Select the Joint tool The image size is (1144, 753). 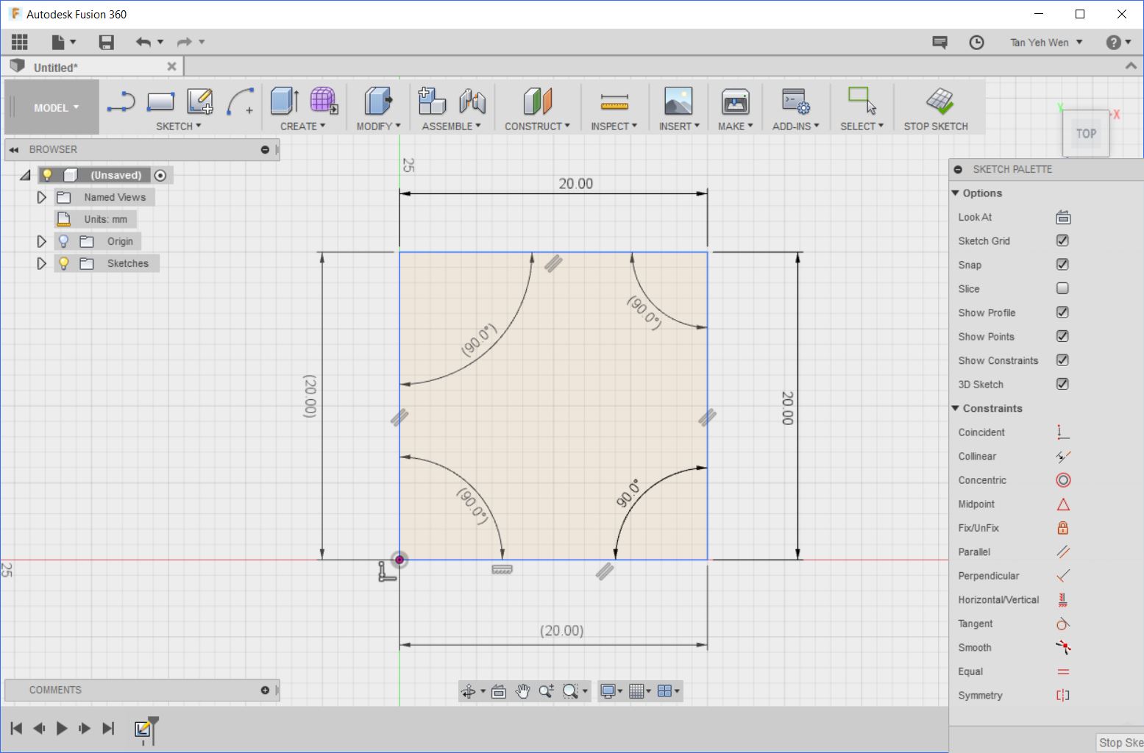coord(472,101)
